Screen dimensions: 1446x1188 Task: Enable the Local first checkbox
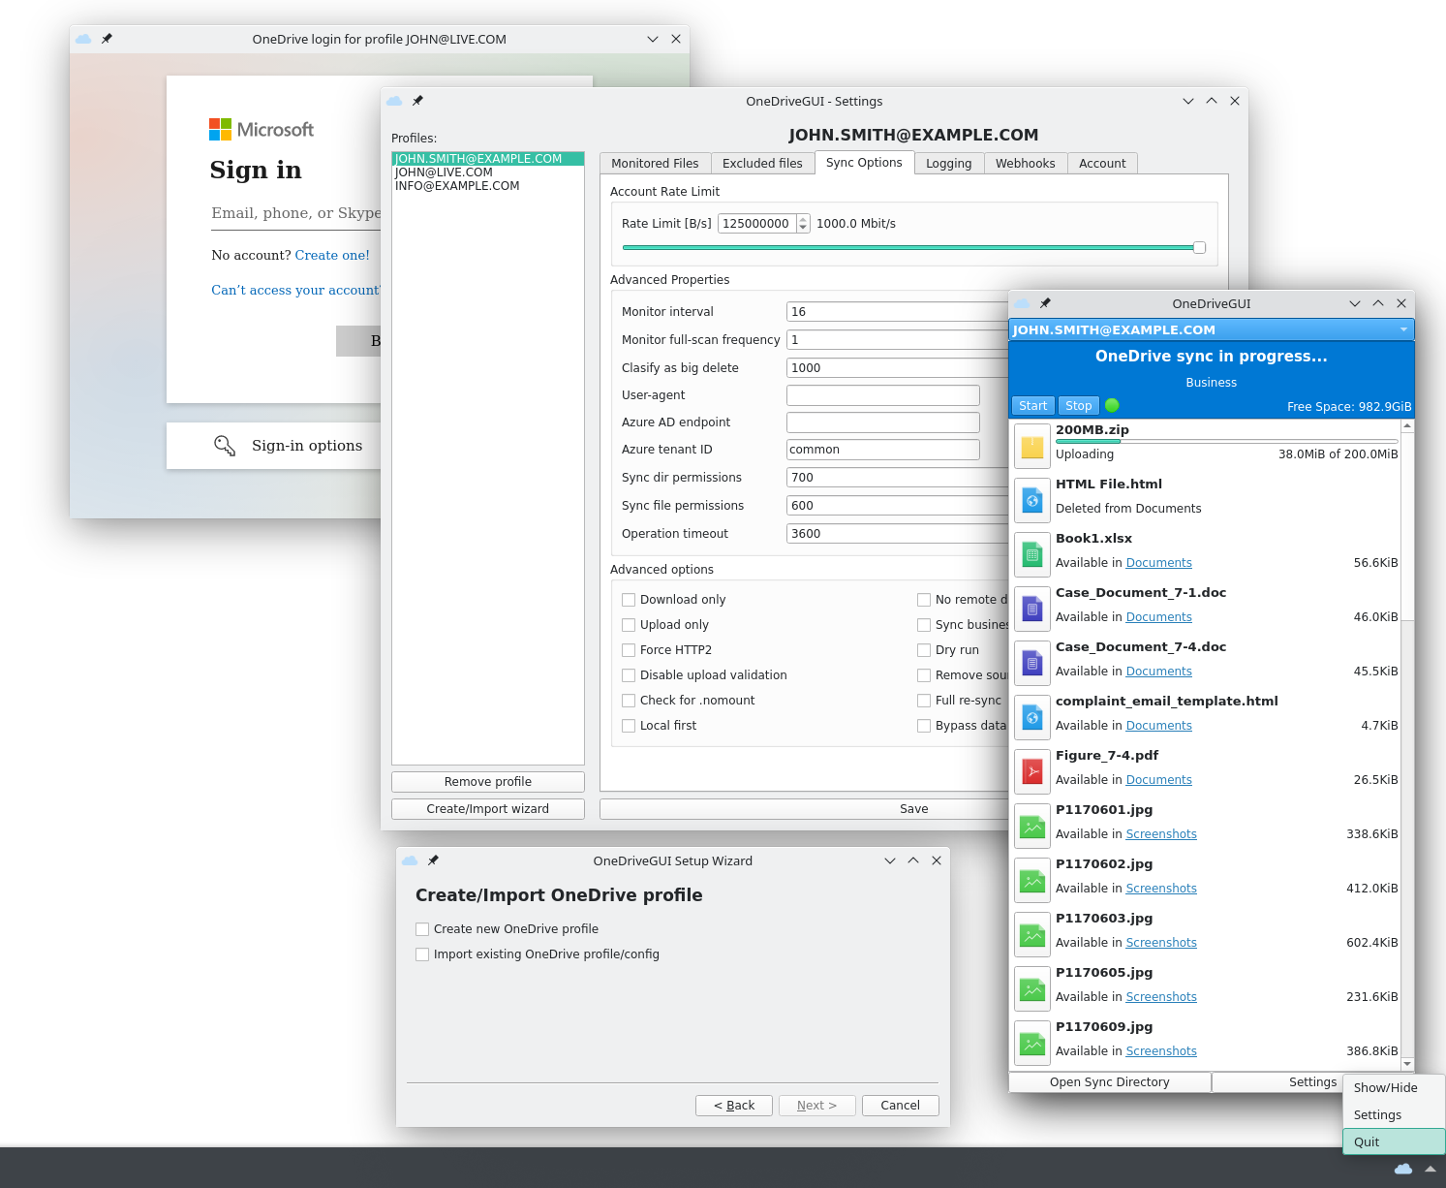(x=629, y=726)
